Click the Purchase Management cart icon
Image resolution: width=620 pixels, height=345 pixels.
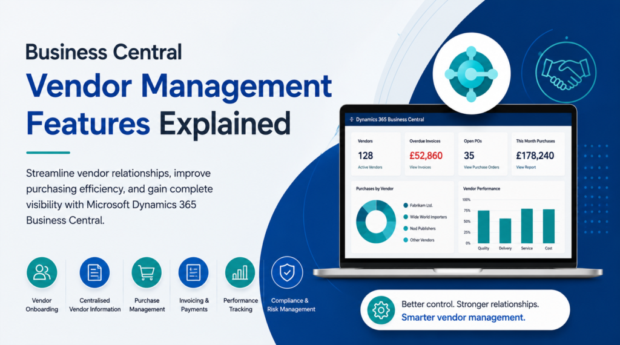[x=147, y=272]
